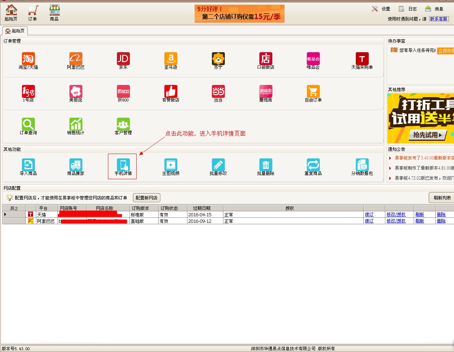The image size is (454, 352).
Task: Launch the 分销数据包 CSV data package function
Action: click(362, 167)
